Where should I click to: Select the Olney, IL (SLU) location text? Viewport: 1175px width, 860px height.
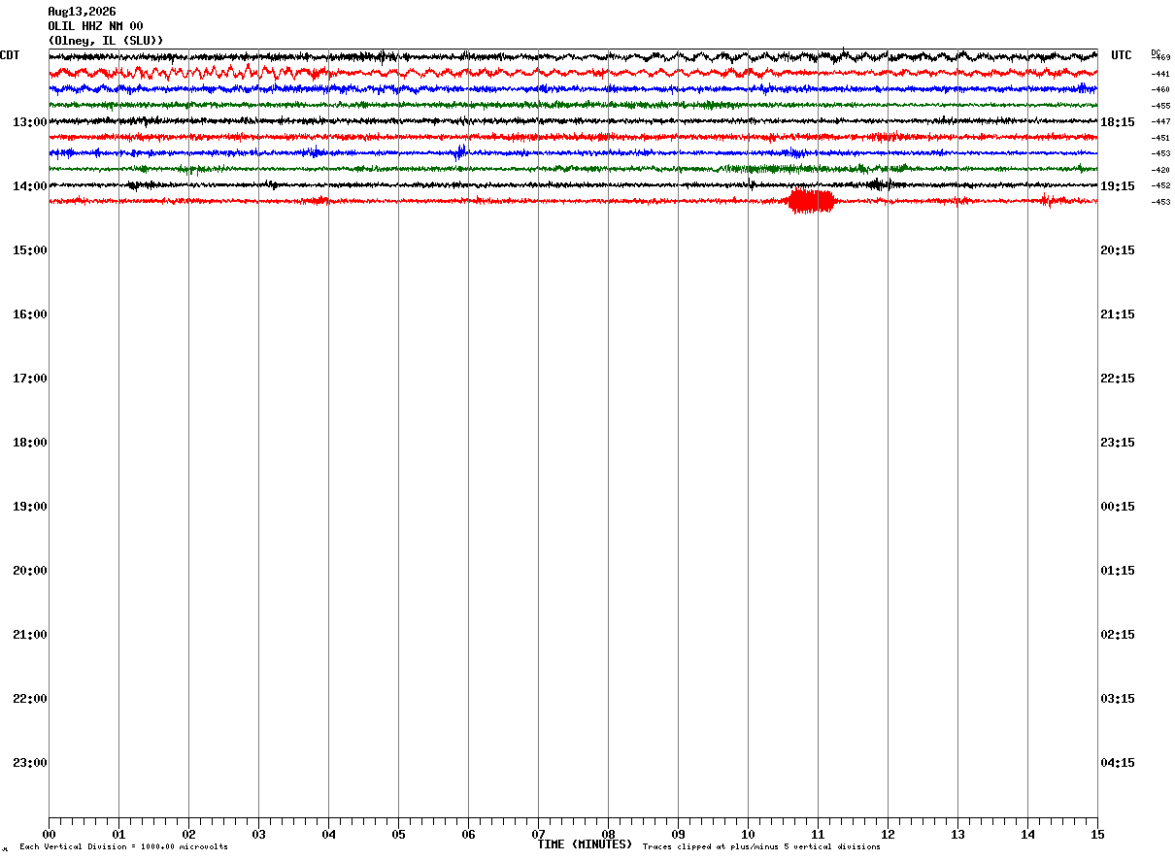point(106,41)
